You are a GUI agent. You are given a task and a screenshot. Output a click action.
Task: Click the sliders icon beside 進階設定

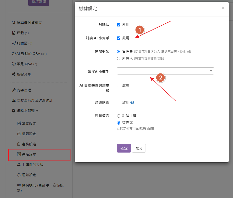(19, 154)
